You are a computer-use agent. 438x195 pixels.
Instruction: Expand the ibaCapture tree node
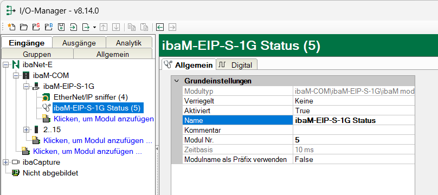(6, 162)
